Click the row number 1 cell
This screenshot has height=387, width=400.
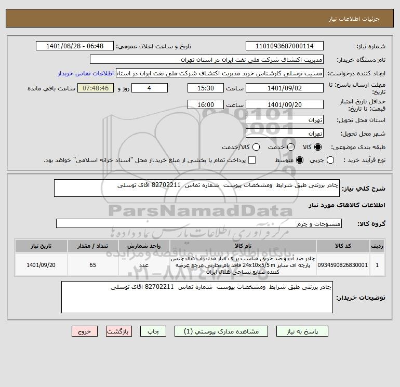[x=377, y=265]
